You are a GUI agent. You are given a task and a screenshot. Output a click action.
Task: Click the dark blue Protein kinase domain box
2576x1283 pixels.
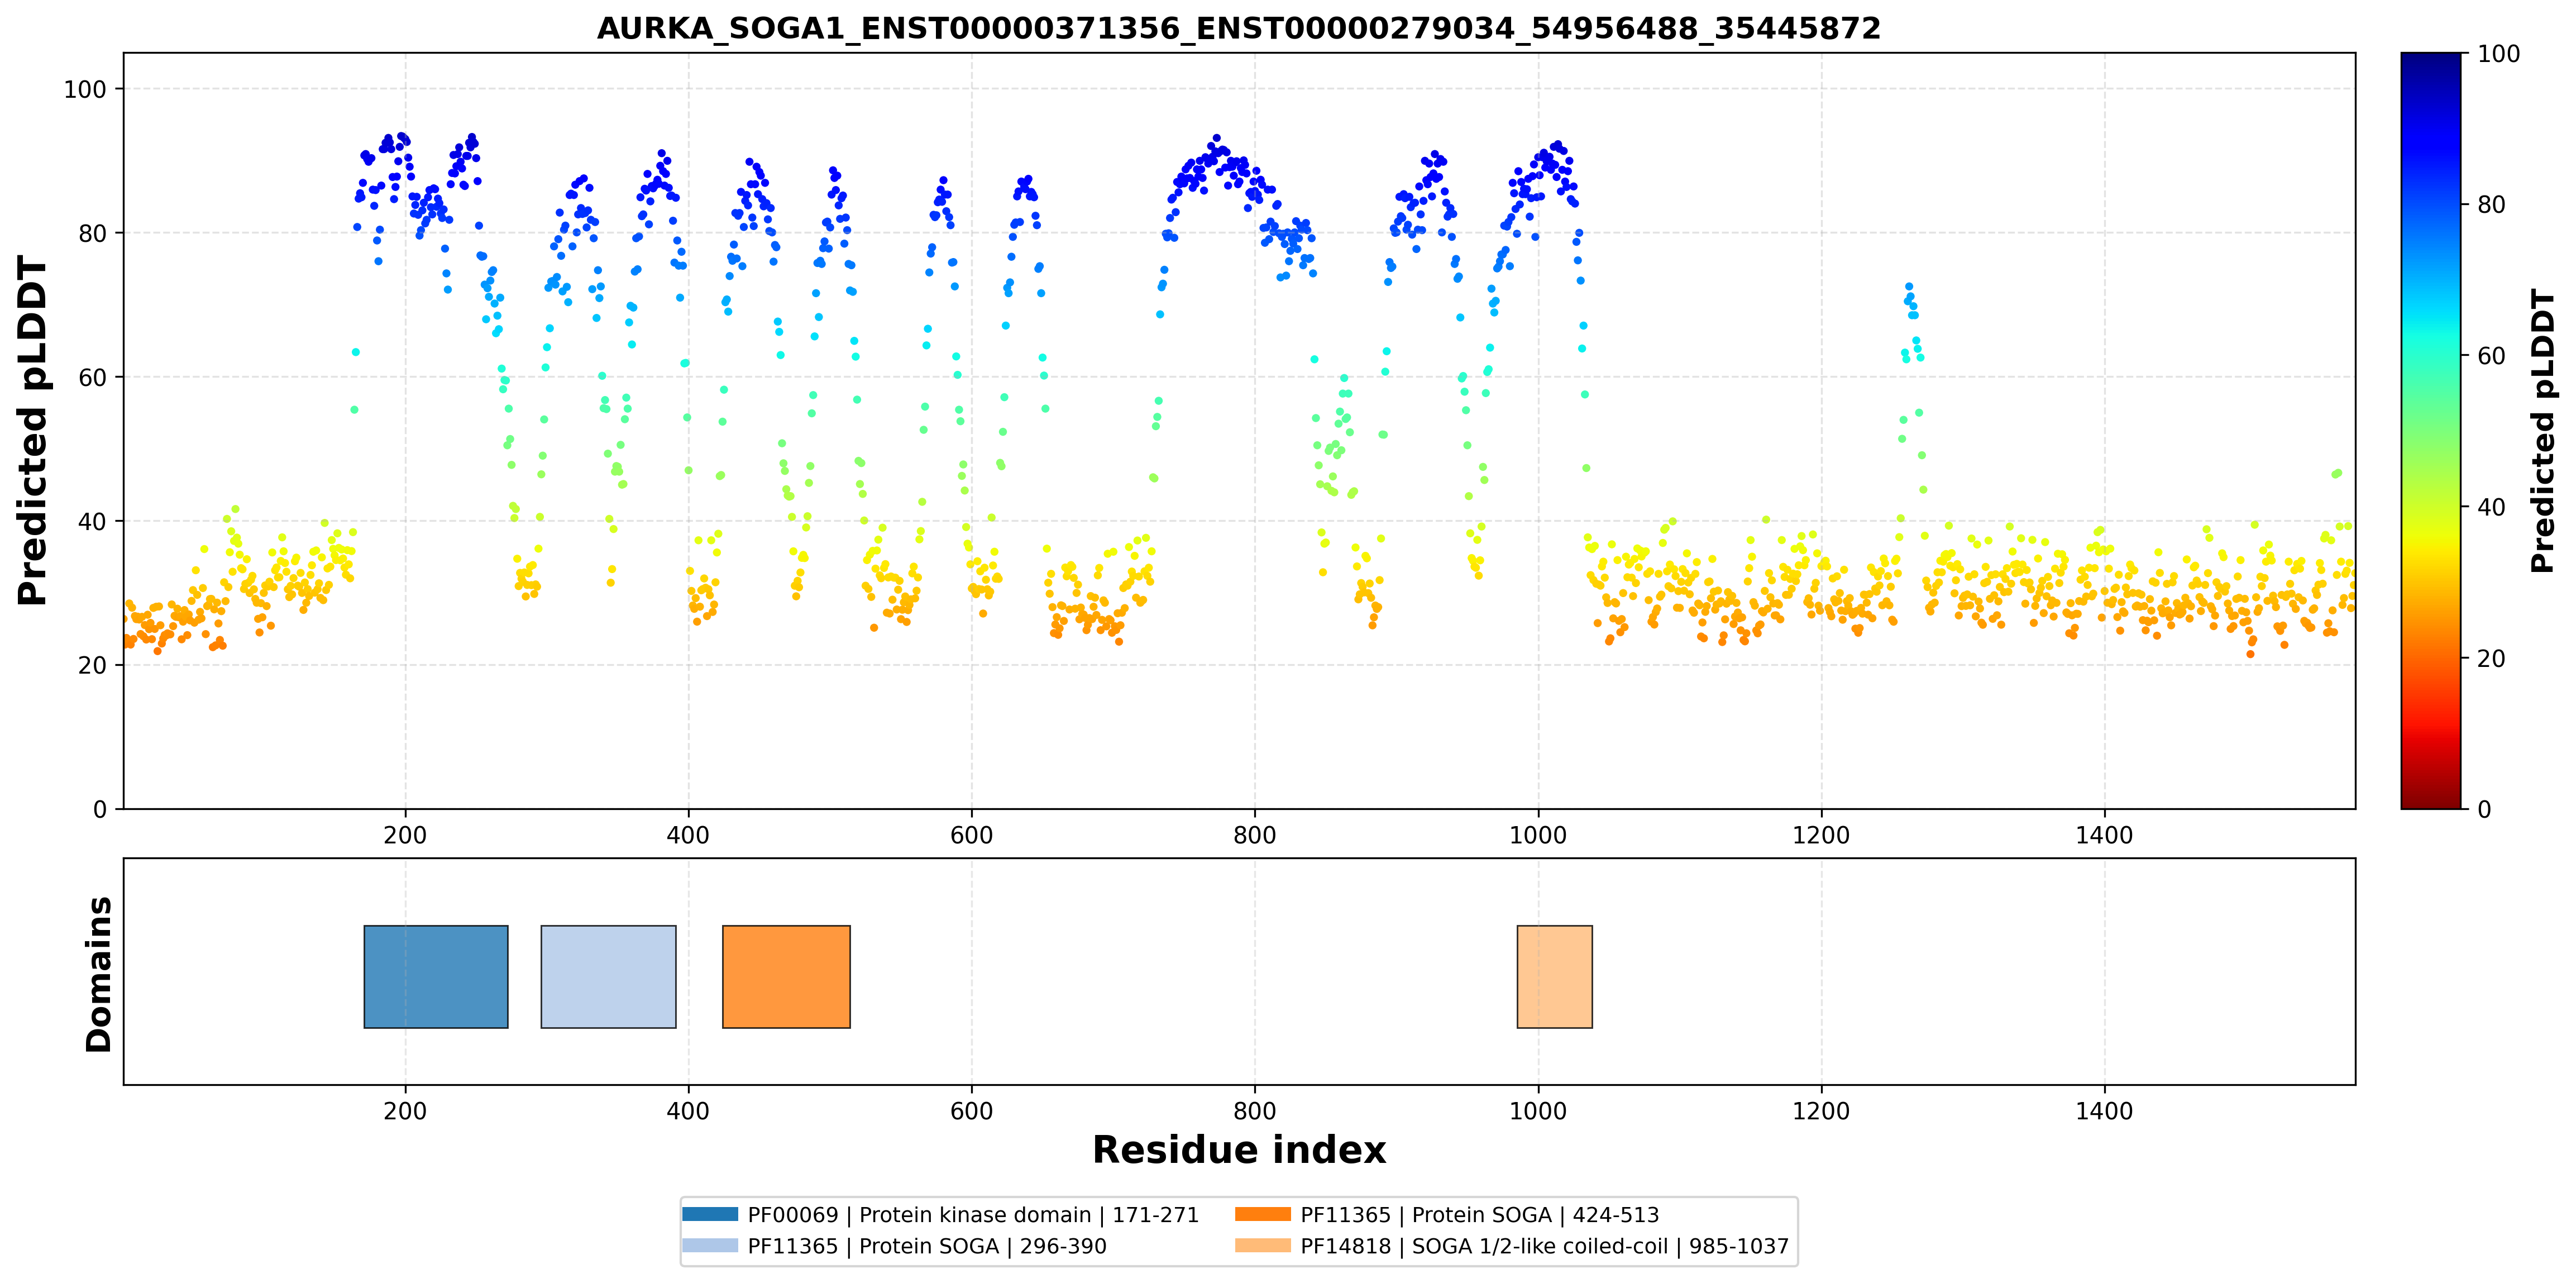click(x=436, y=976)
